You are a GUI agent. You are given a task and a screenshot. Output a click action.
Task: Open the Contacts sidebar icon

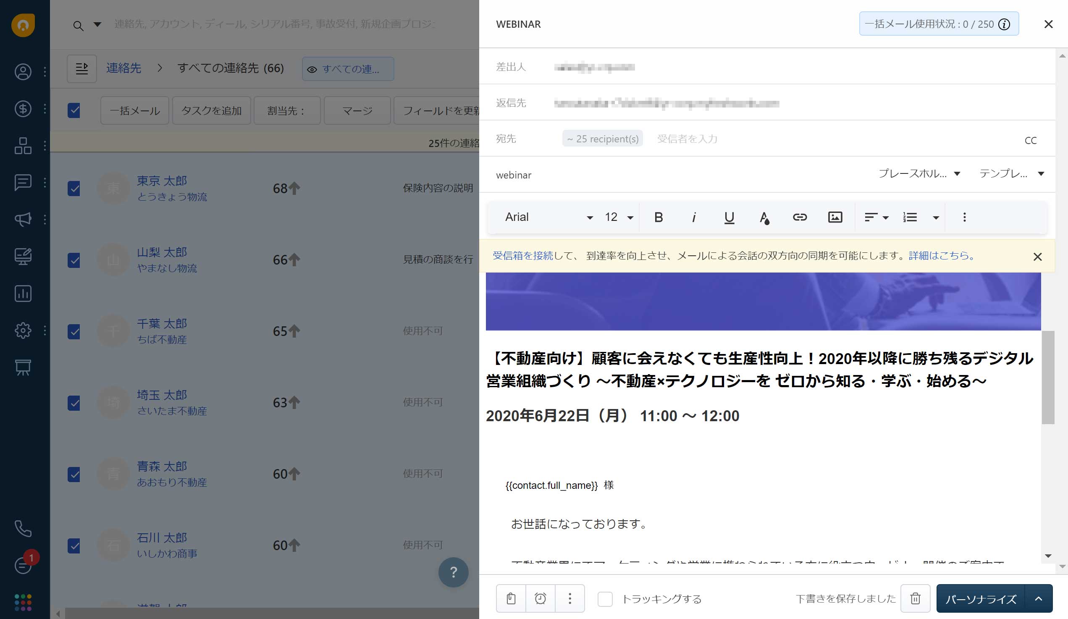pos(23,72)
